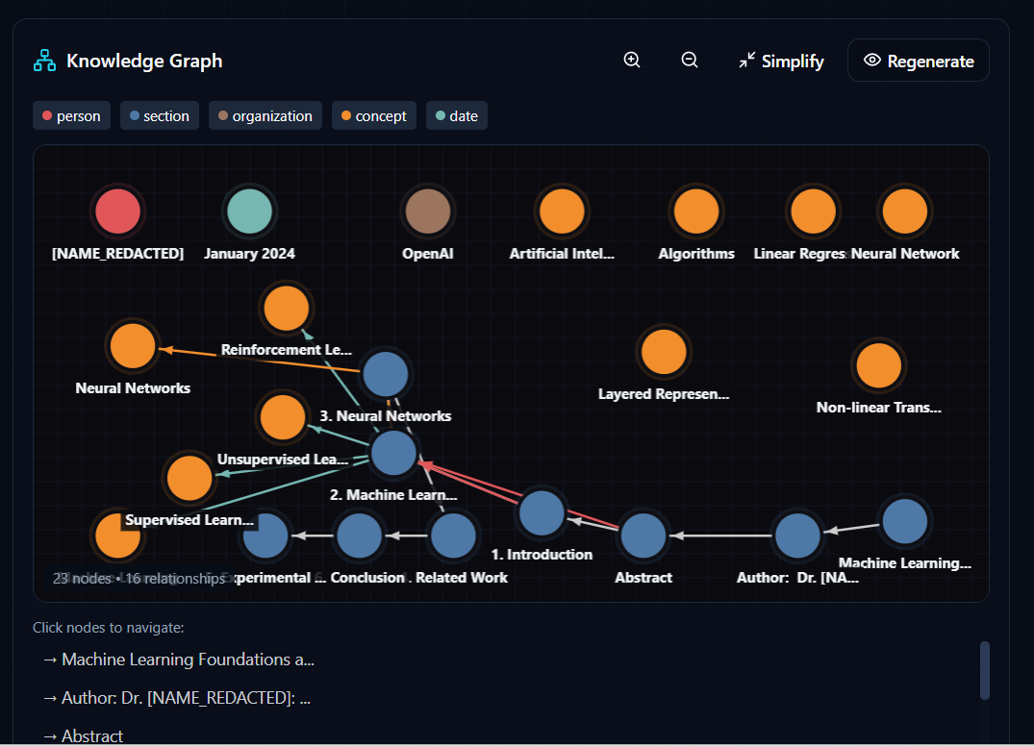Click the Click nodes to navigate label
This screenshot has height=747, width=1034.
[x=108, y=628]
